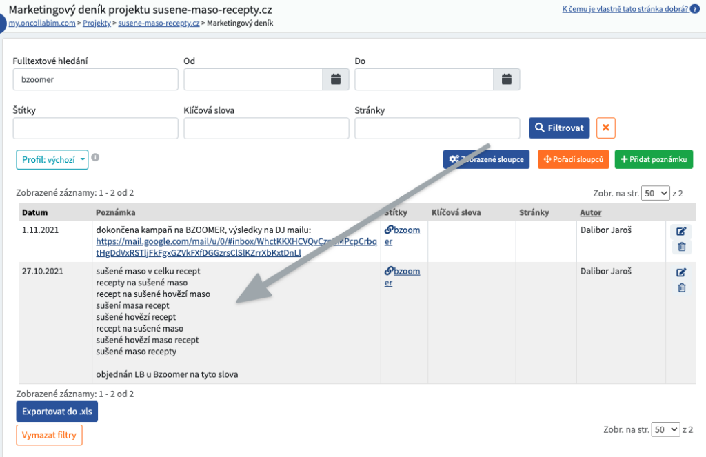Delete the 1.11.2021 note entry
The height and width of the screenshot is (457, 706).
682,247
